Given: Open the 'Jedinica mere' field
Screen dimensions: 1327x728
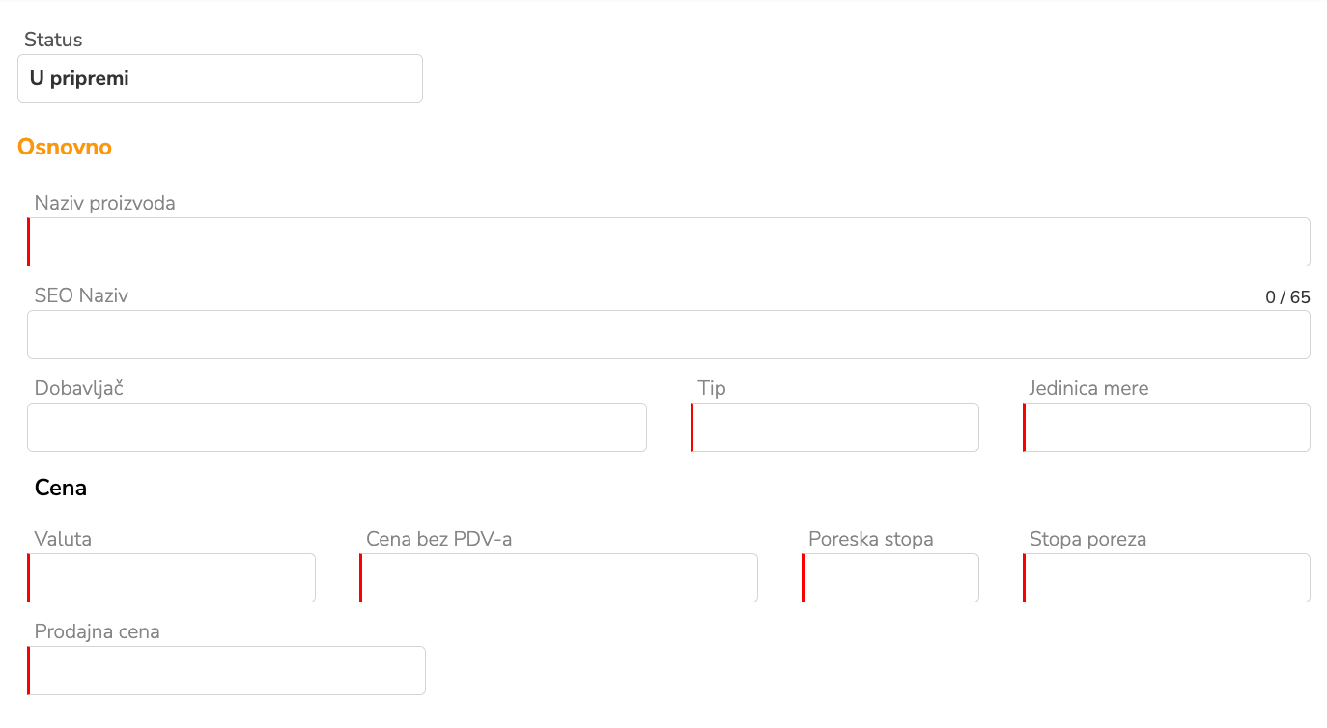Looking at the screenshot, I should (1167, 428).
